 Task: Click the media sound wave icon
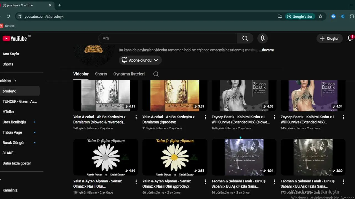pos(343,16)
